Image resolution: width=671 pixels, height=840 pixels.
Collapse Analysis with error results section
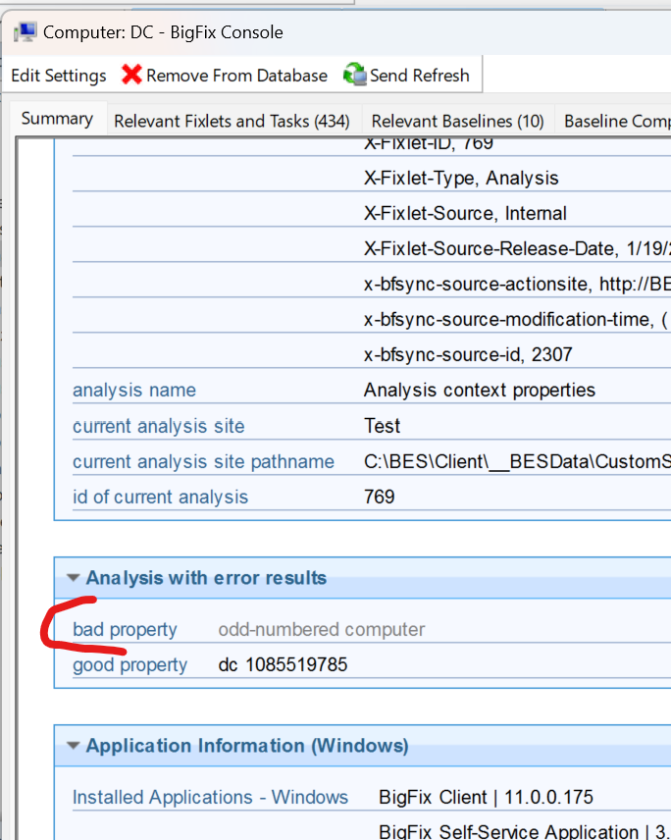coord(73,577)
